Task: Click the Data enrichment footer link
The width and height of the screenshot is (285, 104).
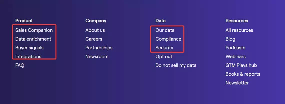Action: click(x=33, y=39)
